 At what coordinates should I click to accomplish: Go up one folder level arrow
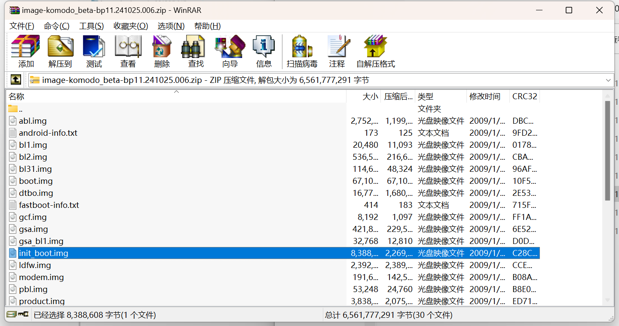point(15,80)
